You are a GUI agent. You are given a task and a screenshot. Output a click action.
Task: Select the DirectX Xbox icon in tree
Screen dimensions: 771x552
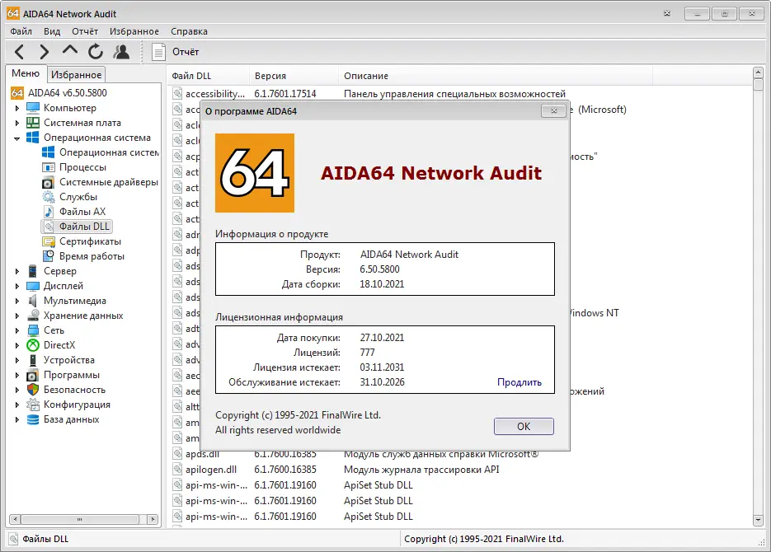[33, 345]
